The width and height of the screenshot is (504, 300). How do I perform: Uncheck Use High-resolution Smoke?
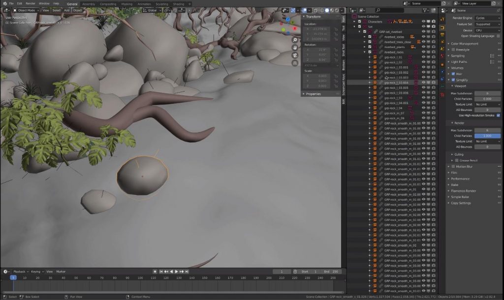[x=498, y=115]
